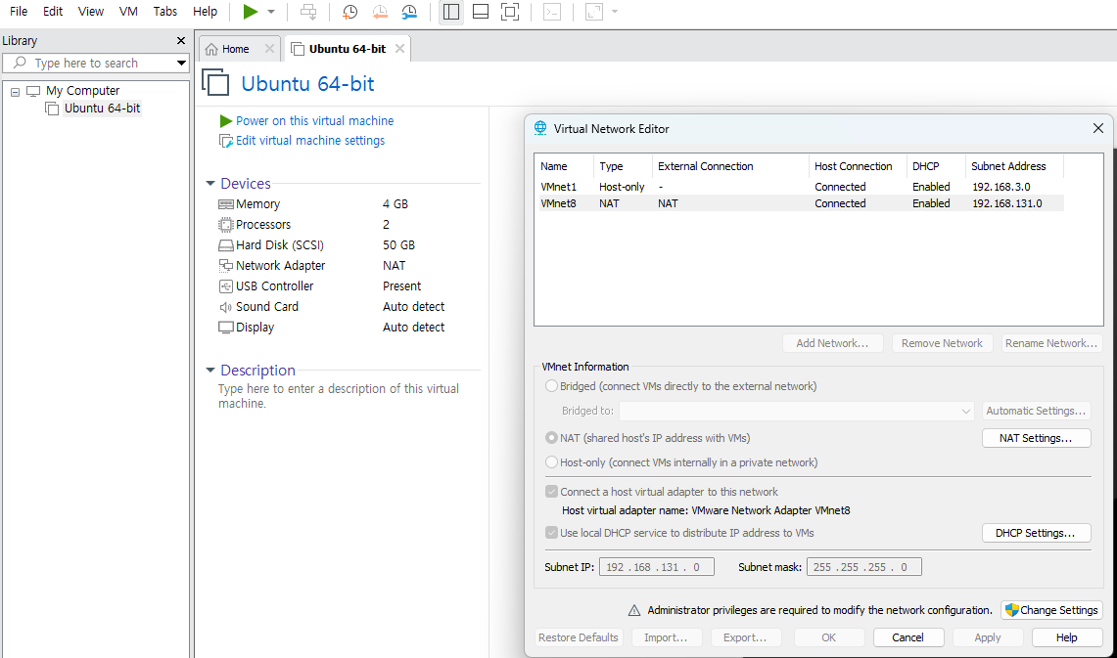Click the DHCP Settings button
This screenshot has width=1117, height=658.
click(1036, 533)
